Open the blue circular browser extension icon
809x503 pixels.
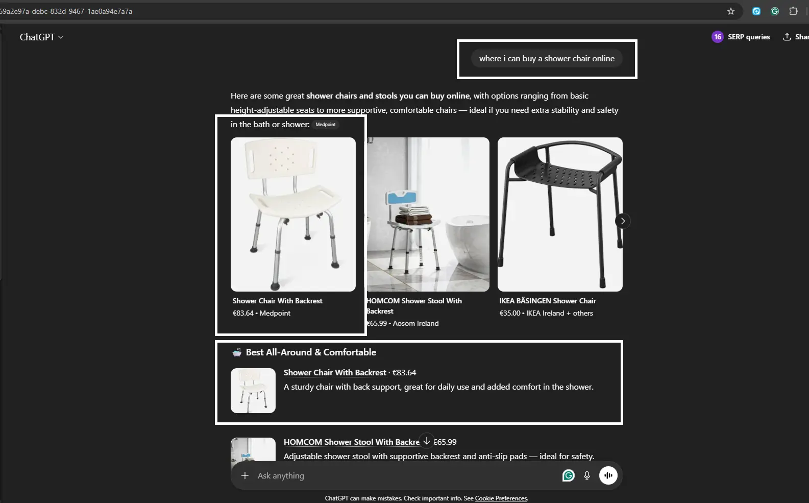coord(756,11)
